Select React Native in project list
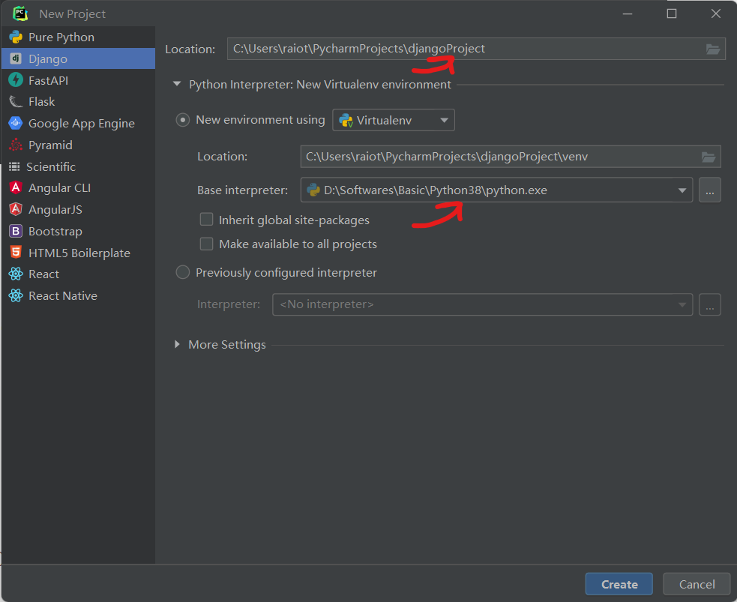This screenshot has width=737, height=602. [x=62, y=296]
